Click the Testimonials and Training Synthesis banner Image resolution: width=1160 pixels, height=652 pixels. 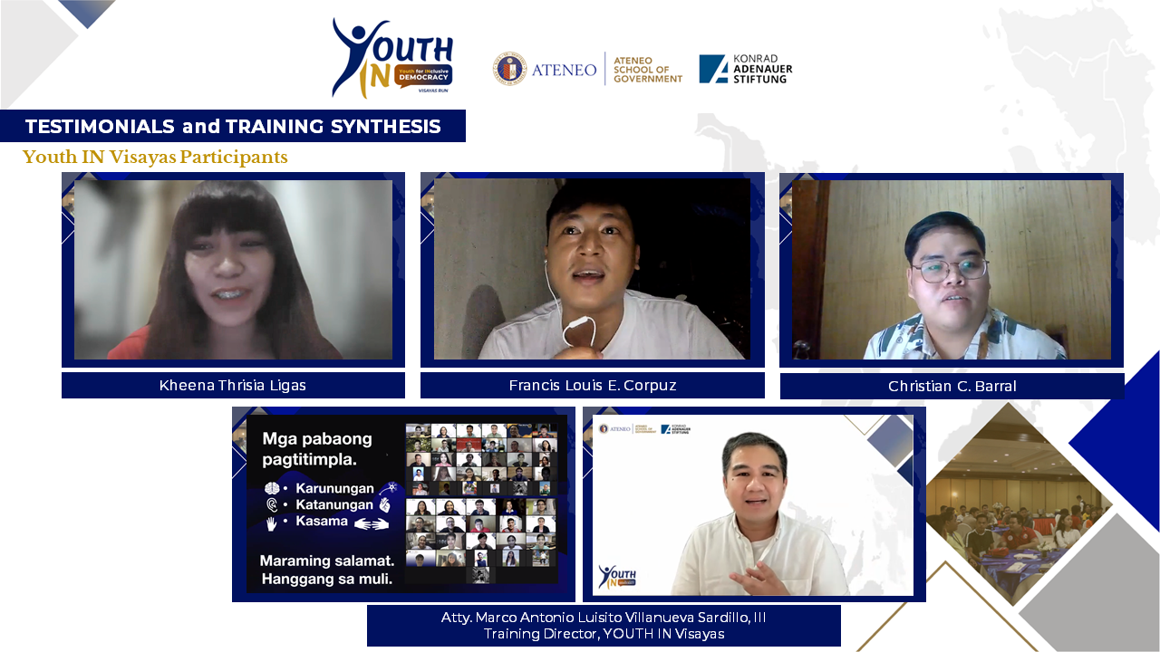tap(233, 126)
